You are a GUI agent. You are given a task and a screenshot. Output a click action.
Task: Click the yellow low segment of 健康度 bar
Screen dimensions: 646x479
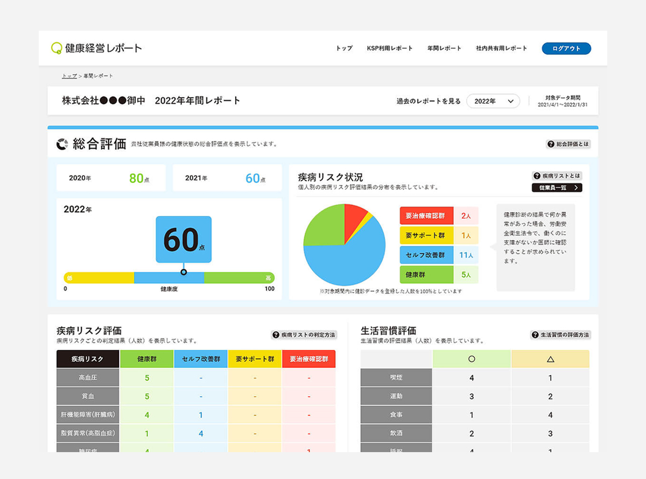pyautogui.click(x=99, y=278)
